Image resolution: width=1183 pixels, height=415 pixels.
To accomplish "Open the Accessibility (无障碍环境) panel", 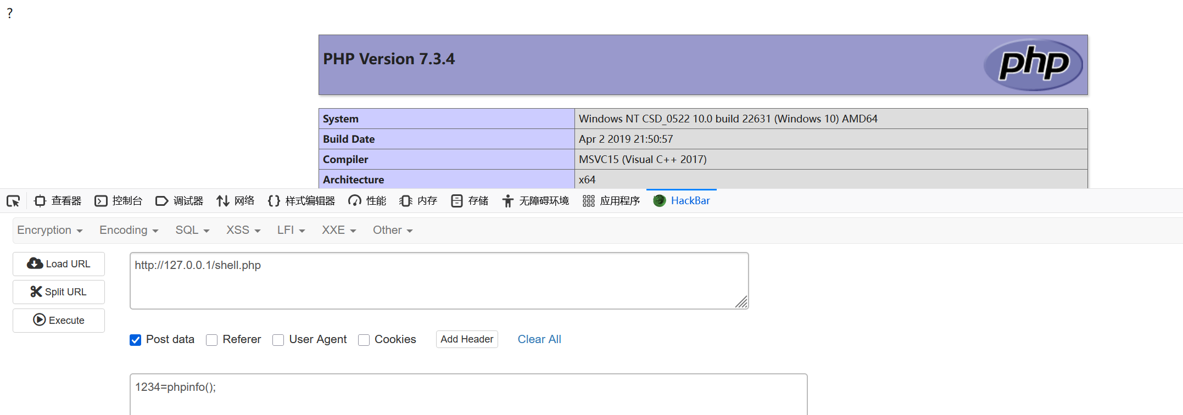I will tap(535, 201).
